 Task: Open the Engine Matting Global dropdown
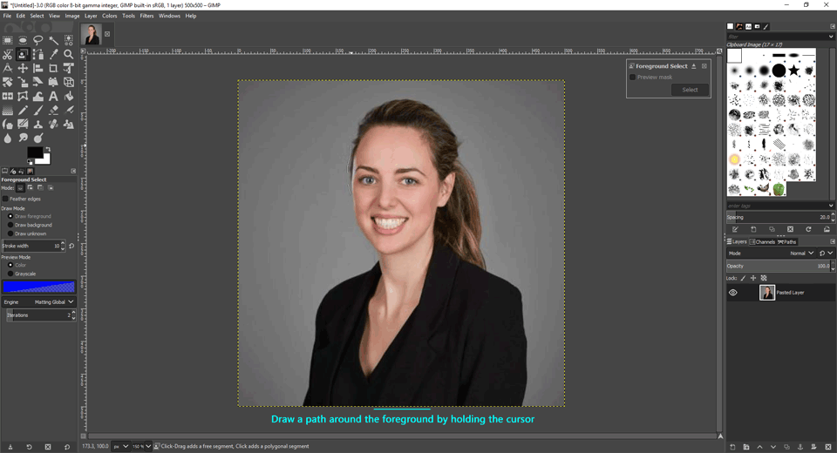click(x=38, y=302)
